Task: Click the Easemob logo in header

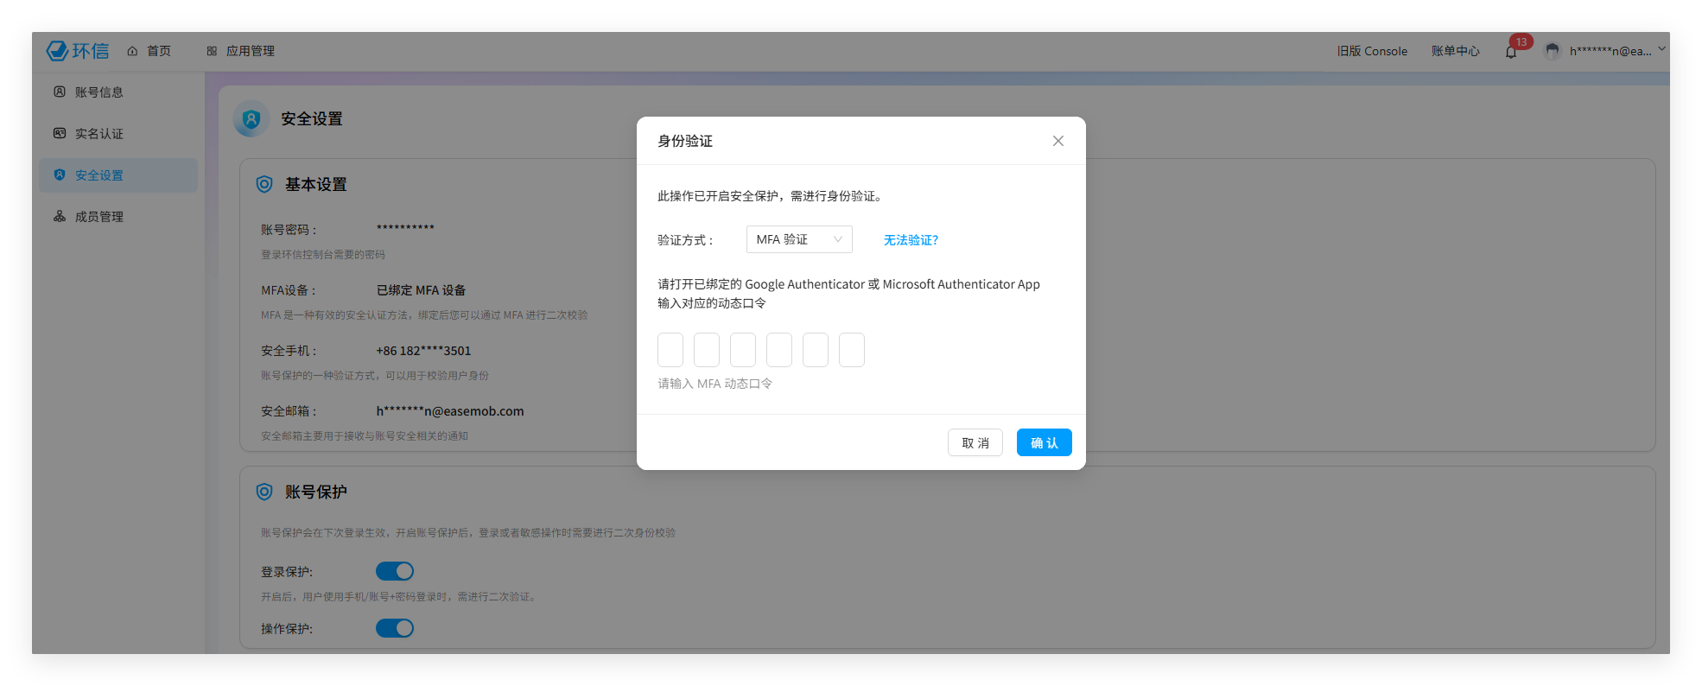Action: coord(77,51)
